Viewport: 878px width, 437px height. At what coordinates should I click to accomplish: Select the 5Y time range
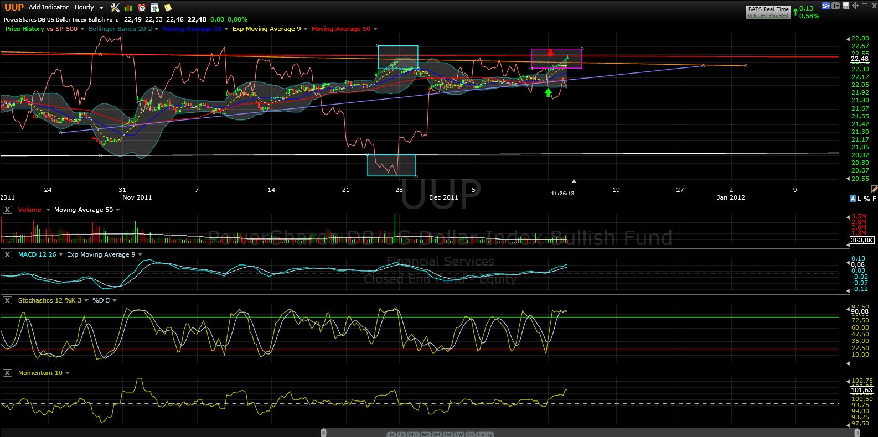click(391, 434)
